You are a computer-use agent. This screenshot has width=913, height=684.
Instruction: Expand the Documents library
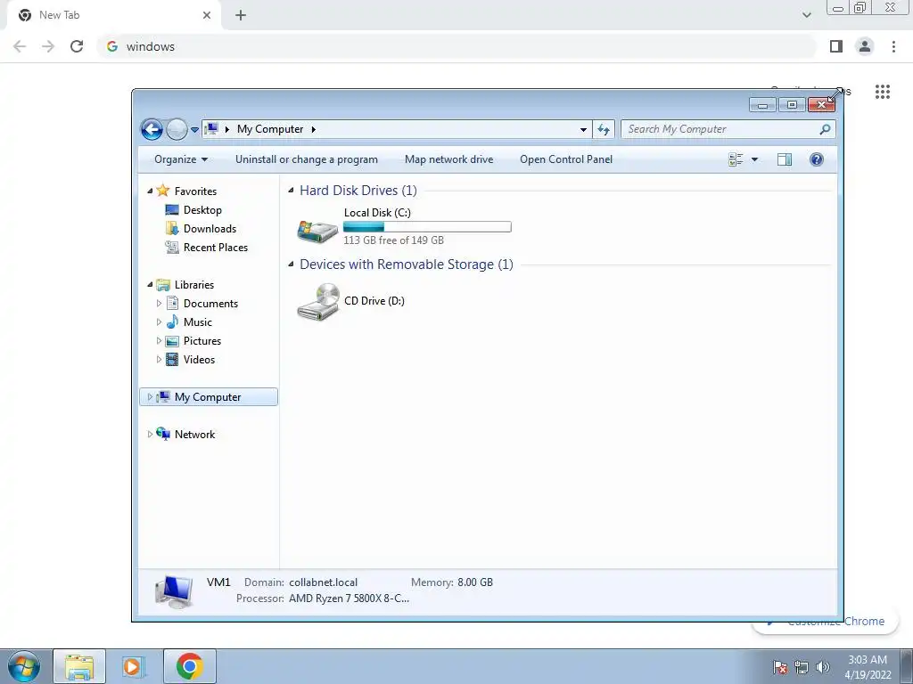click(x=159, y=304)
